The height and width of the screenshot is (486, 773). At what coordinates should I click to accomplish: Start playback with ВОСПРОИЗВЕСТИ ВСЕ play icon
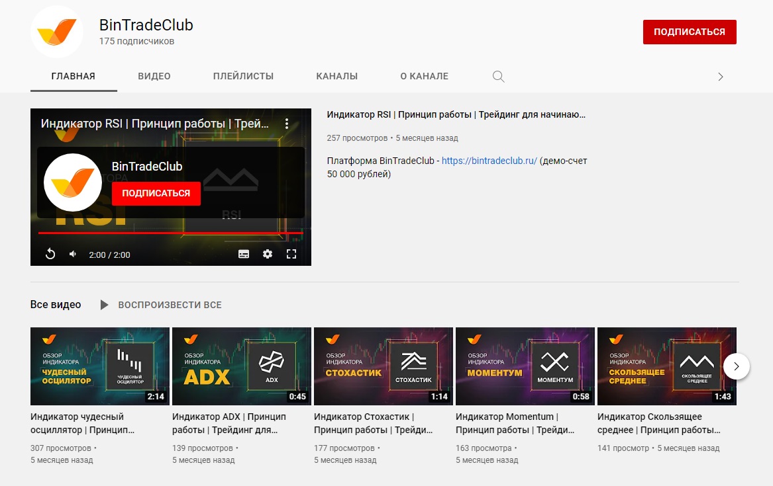point(104,305)
